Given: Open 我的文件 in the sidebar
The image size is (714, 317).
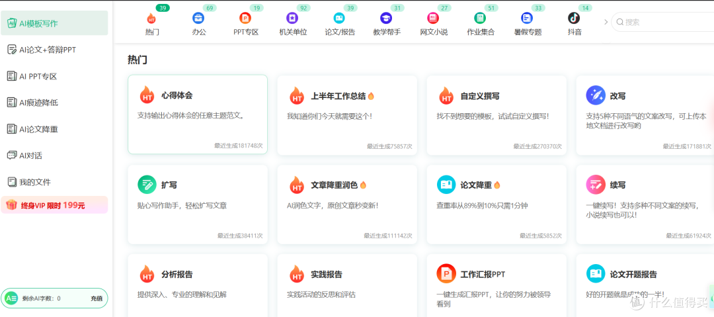Looking at the screenshot, I should click(x=54, y=182).
